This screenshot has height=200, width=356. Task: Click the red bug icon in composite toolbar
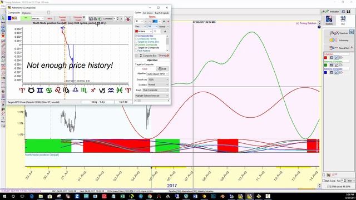tap(128, 18)
